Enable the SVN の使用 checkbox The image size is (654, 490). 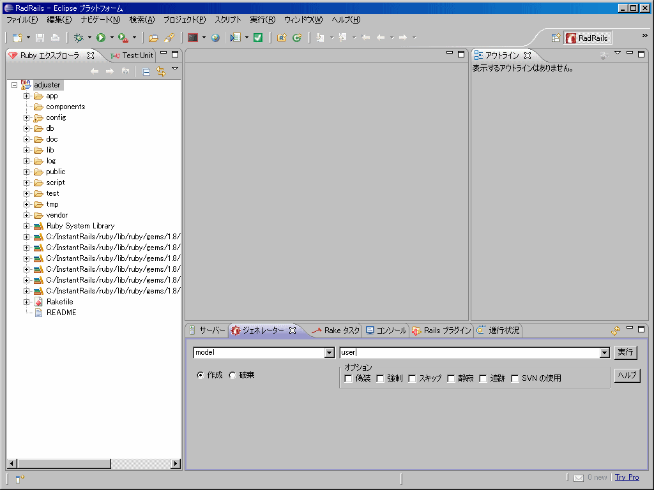(515, 378)
